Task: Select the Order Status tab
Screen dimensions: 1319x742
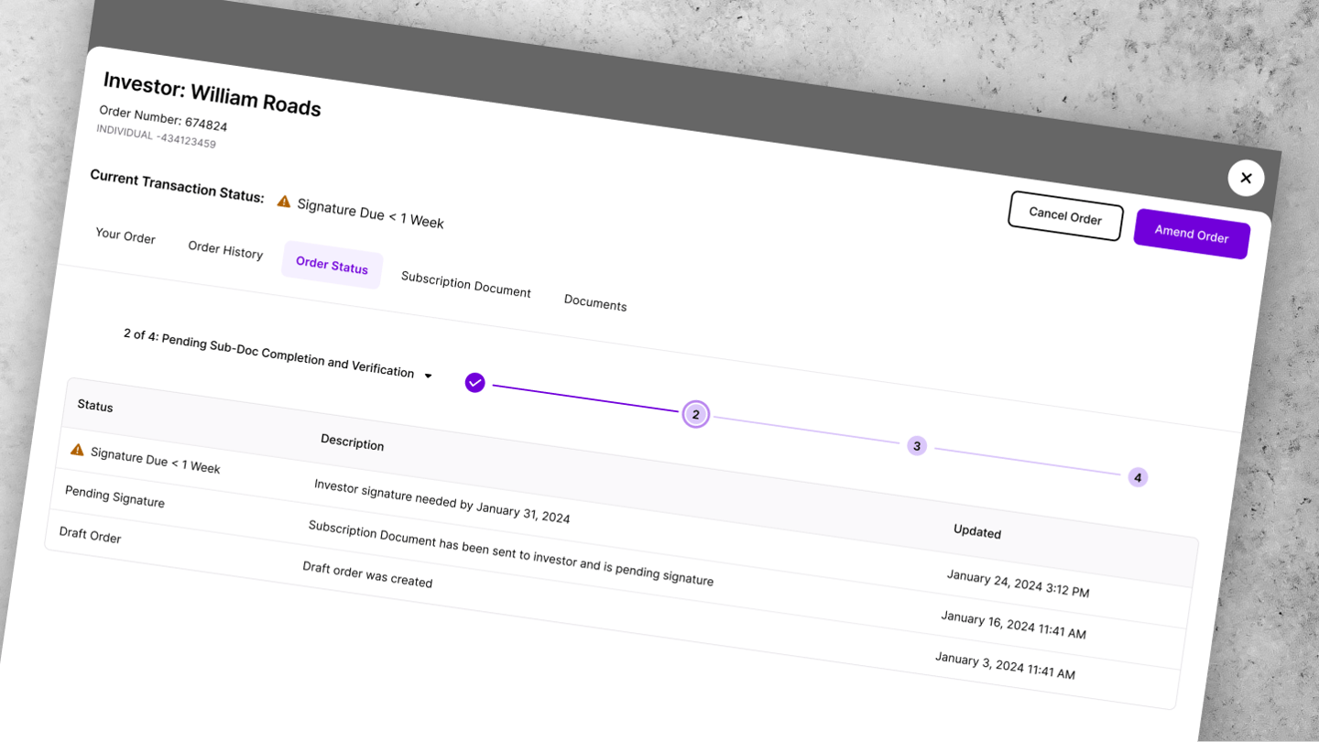Action: click(332, 265)
